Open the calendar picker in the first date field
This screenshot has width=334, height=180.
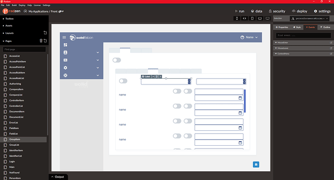click(x=240, y=98)
